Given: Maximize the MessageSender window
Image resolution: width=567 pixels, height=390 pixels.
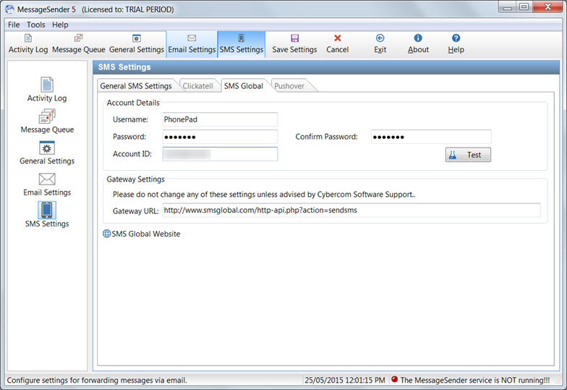Looking at the screenshot, I should (x=524, y=7).
